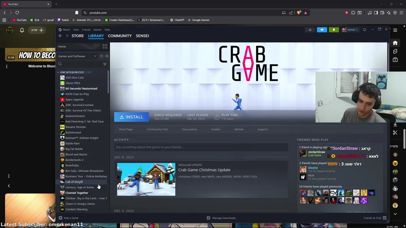
Task: Open the browser main hamburger menu
Action: point(401,13)
